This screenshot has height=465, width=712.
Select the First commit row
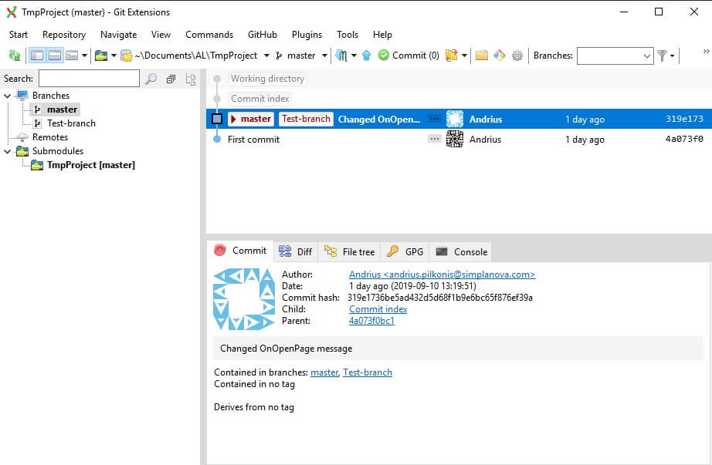click(x=459, y=140)
